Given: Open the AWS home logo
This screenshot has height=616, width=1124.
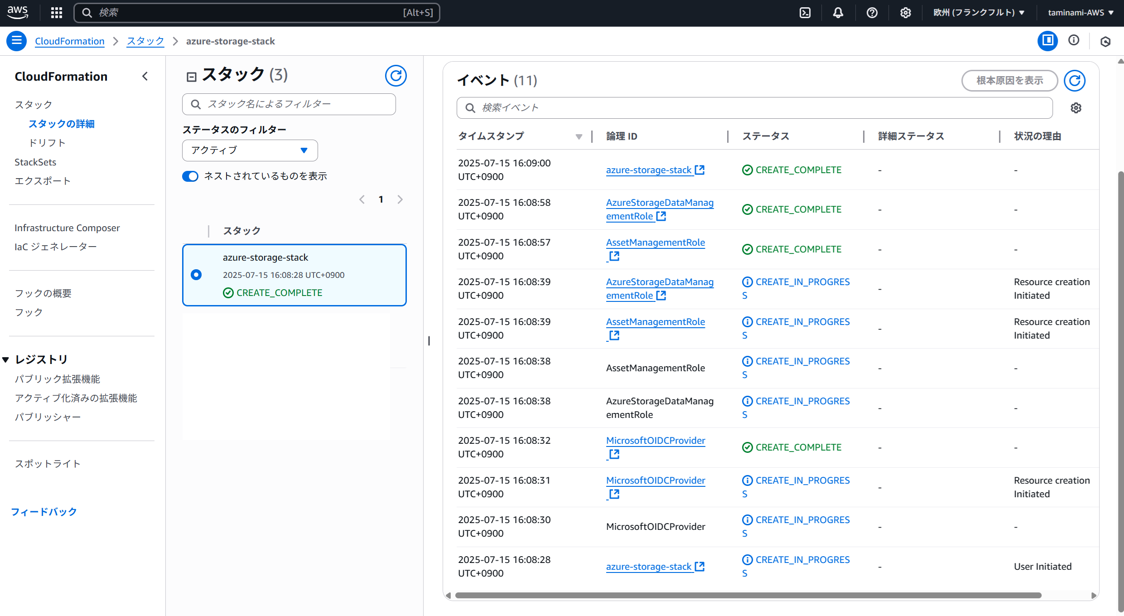Looking at the screenshot, I should 18,12.
